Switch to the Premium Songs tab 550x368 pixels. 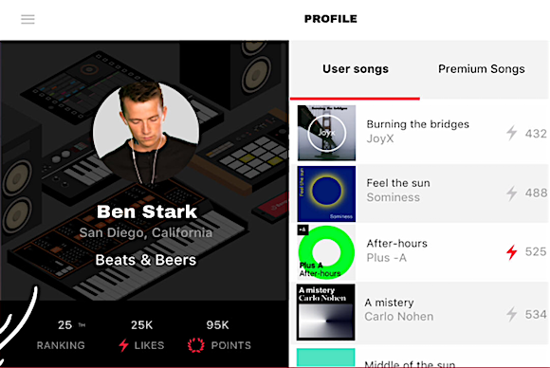click(x=482, y=69)
